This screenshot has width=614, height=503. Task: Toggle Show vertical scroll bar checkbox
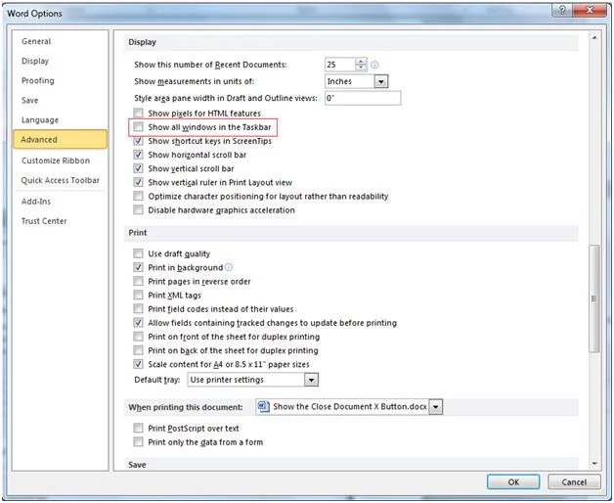pos(138,168)
